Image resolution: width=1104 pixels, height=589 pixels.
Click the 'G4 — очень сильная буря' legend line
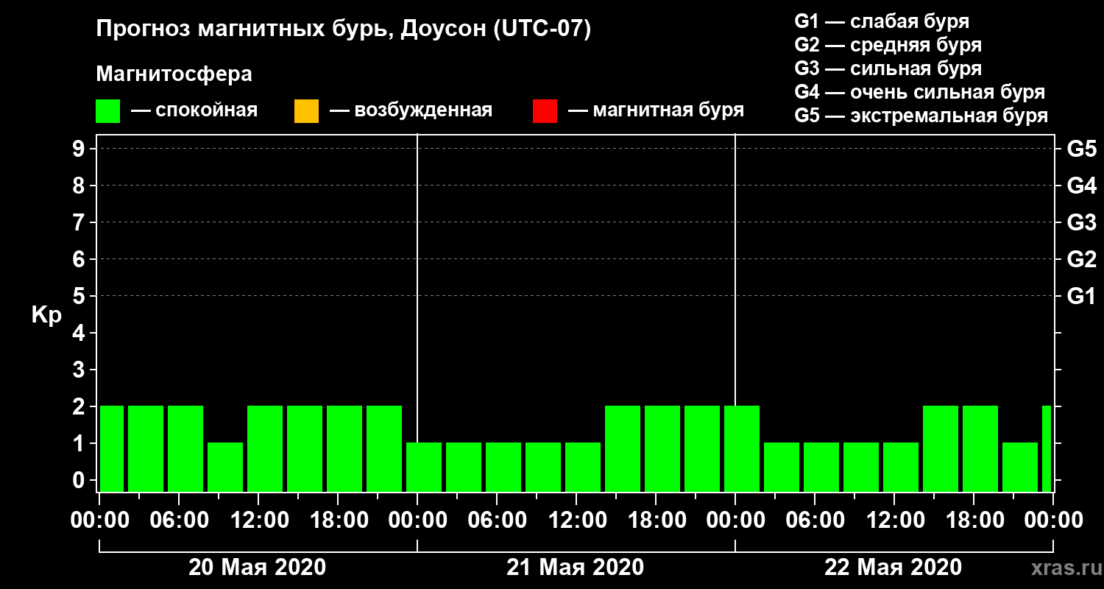pos(920,92)
